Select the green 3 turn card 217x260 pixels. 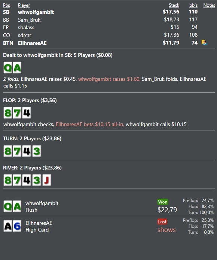coord(36,151)
